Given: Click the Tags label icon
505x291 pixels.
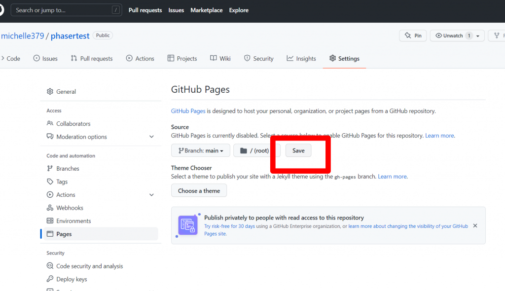Looking at the screenshot, I should click(50, 182).
